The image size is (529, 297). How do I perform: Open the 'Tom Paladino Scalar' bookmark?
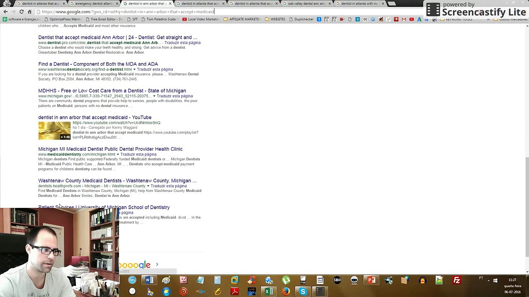(159, 19)
